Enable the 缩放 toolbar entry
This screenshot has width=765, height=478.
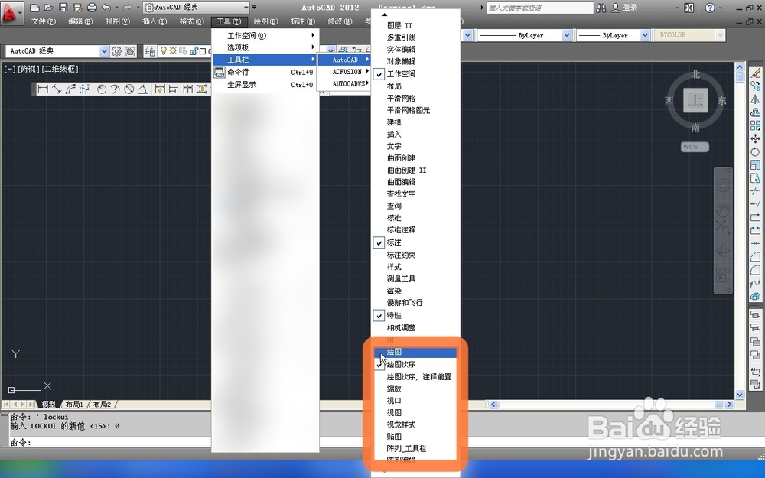pyautogui.click(x=417, y=389)
